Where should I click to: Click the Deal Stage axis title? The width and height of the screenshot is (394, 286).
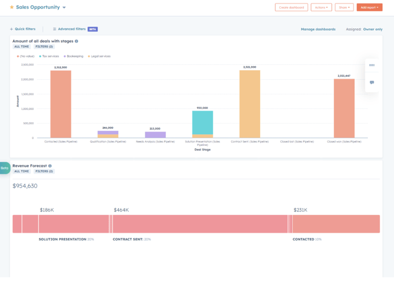coord(203,149)
